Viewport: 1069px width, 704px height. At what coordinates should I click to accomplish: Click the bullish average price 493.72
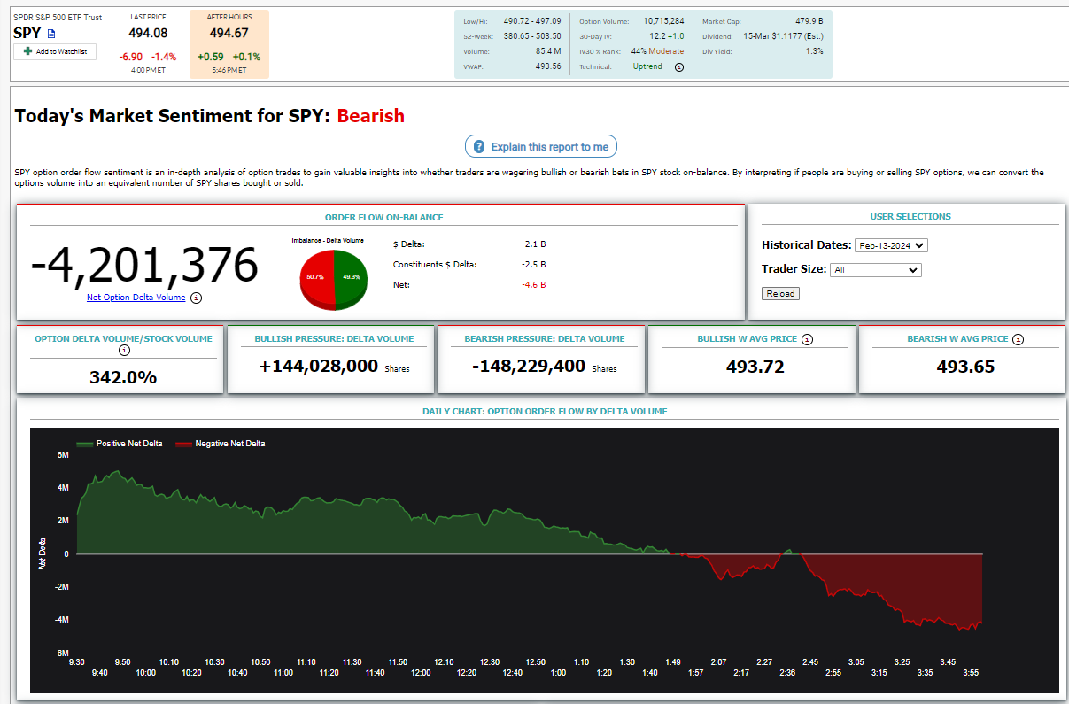click(x=755, y=367)
